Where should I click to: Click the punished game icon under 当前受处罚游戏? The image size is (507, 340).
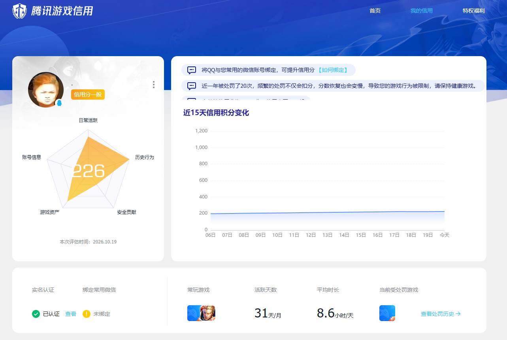tap(387, 313)
